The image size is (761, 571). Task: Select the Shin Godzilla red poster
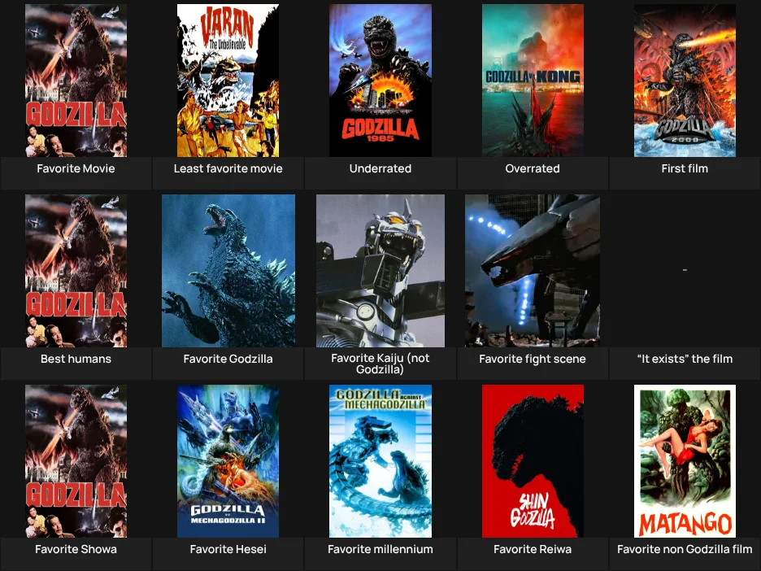point(533,461)
